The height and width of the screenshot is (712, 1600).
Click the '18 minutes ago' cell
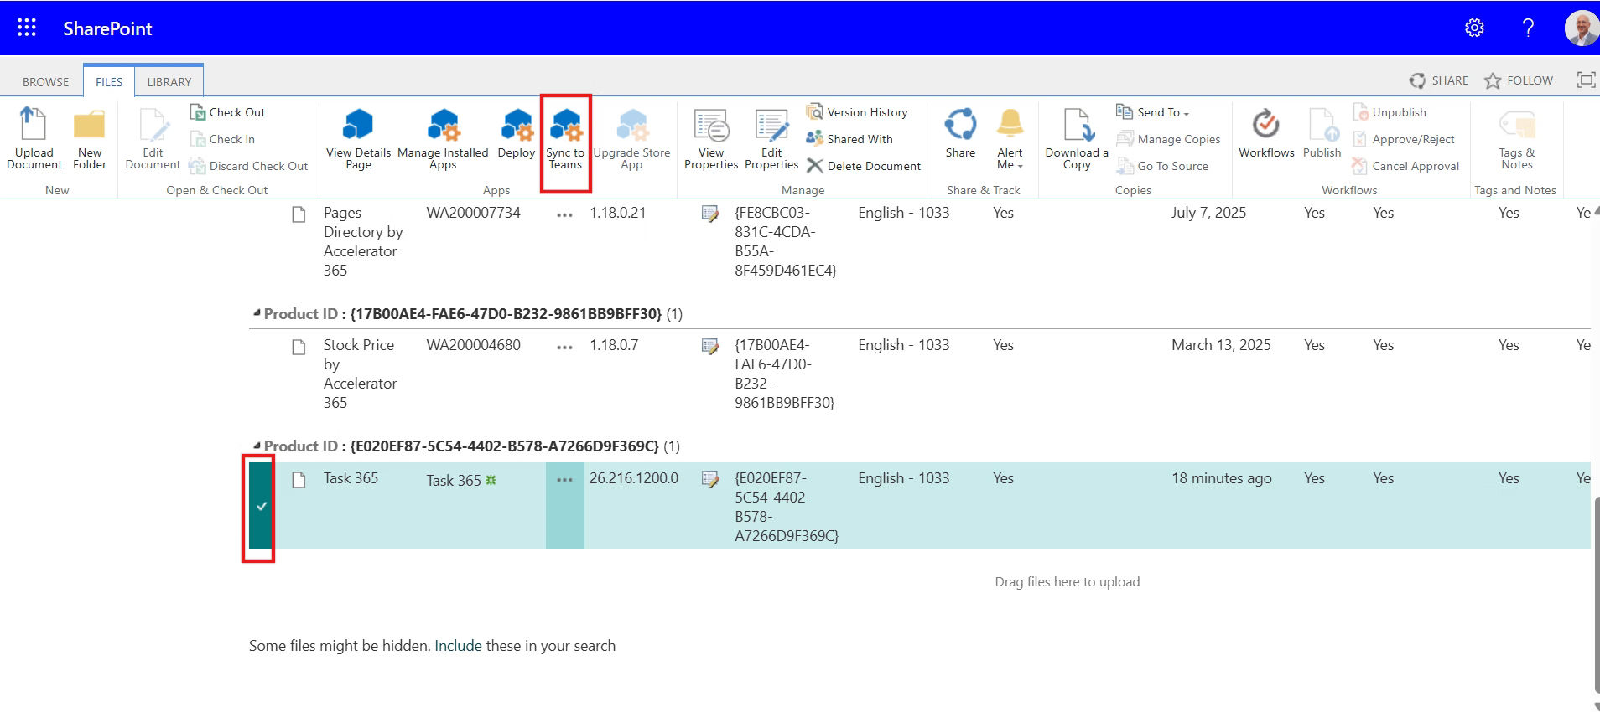click(x=1221, y=478)
